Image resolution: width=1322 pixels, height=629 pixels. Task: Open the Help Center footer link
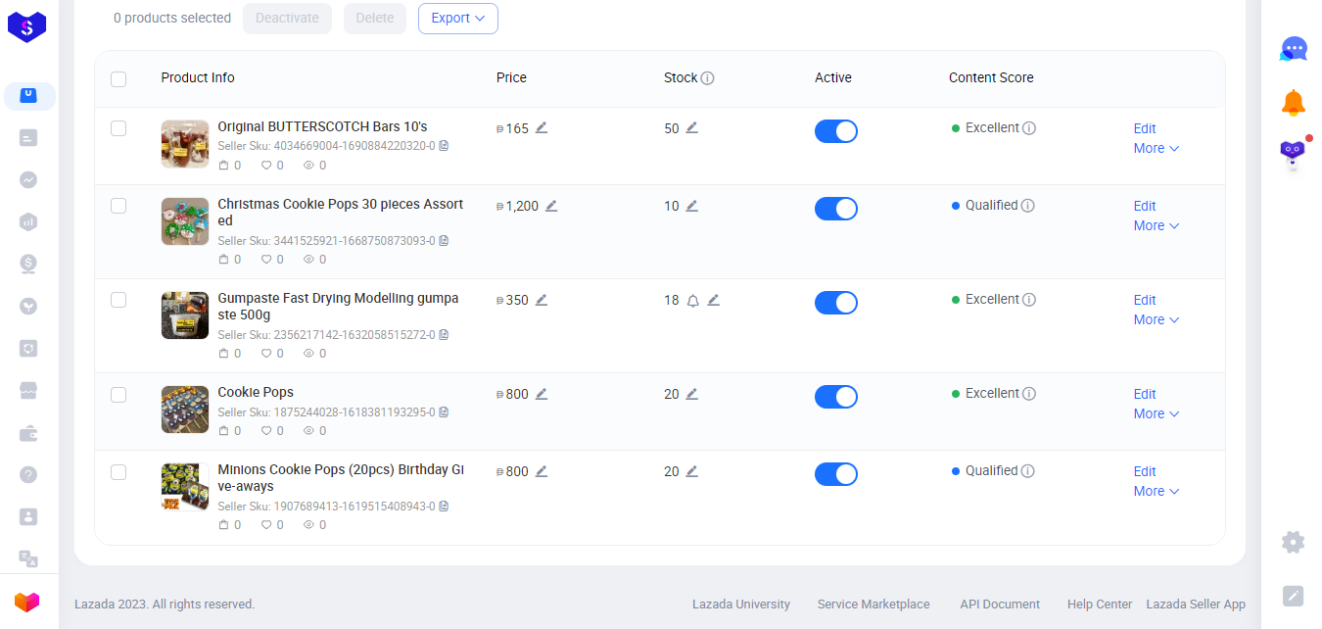pyautogui.click(x=1099, y=605)
